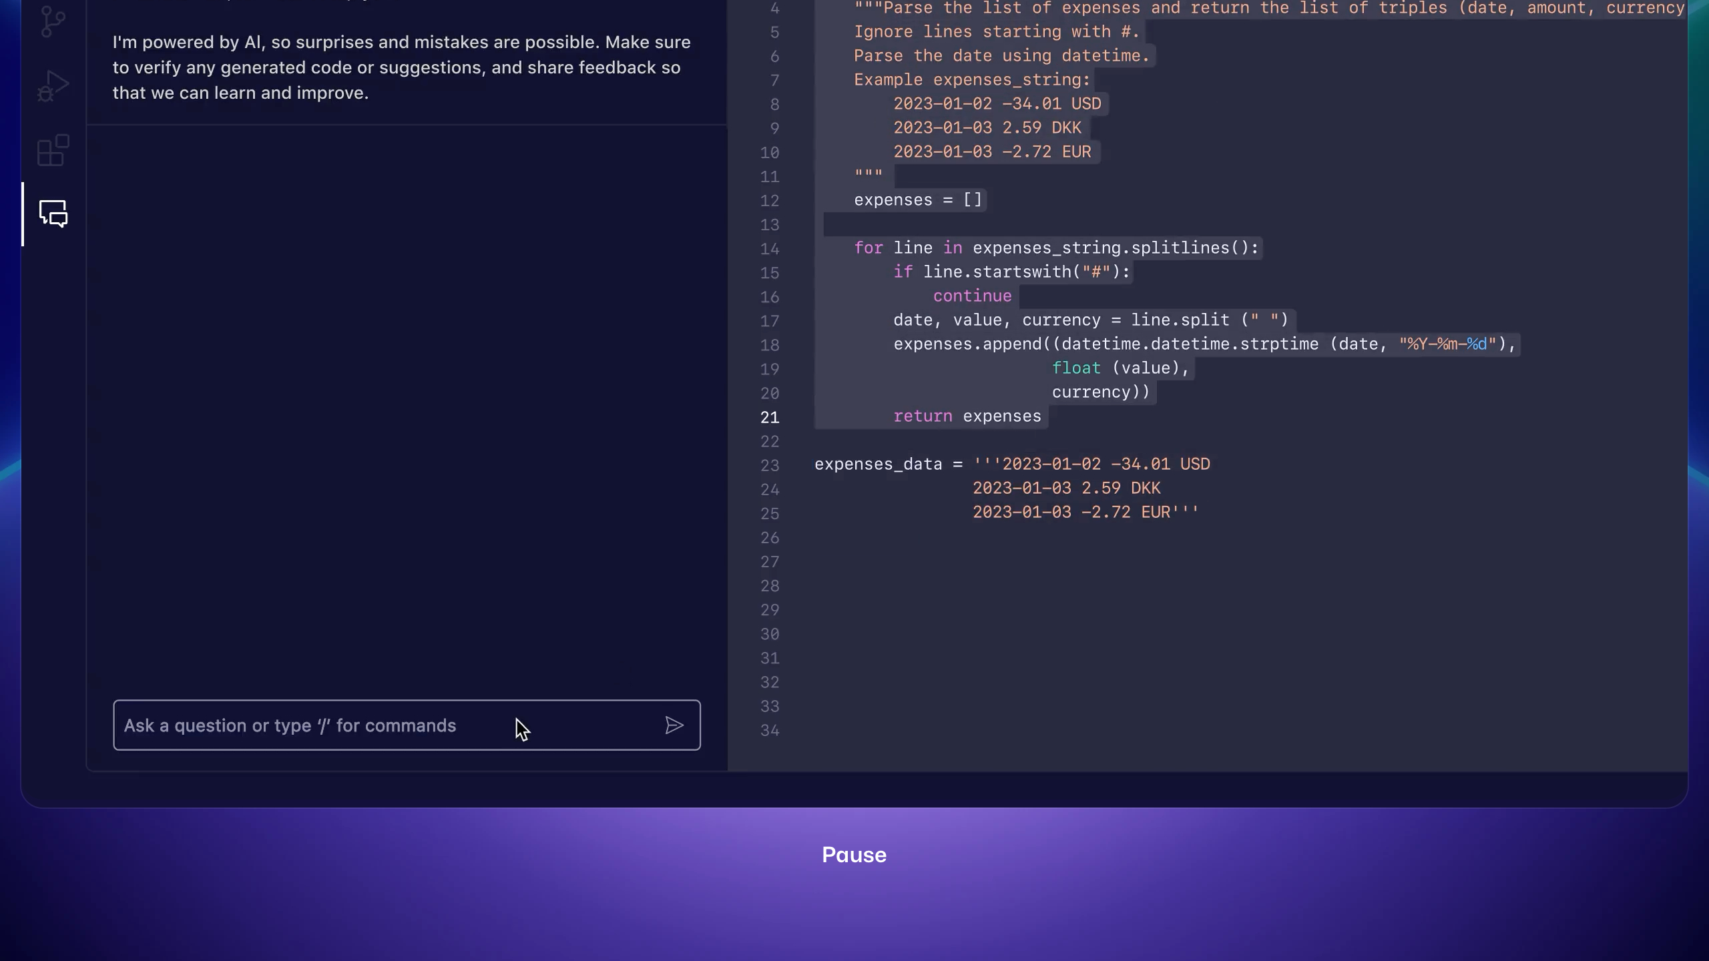
Task: Click 'float (value),' on line 19
Action: (x=1121, y=368)
